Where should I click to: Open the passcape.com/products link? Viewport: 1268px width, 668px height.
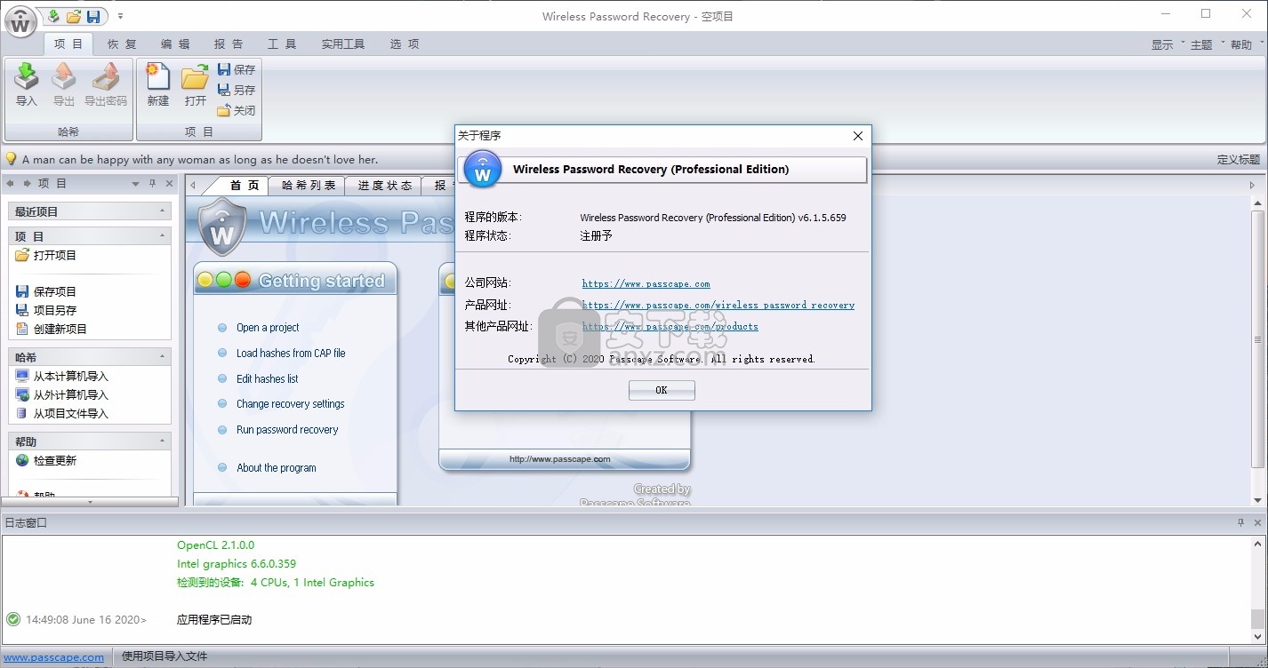pyautogui.click(x=670, y=326)
